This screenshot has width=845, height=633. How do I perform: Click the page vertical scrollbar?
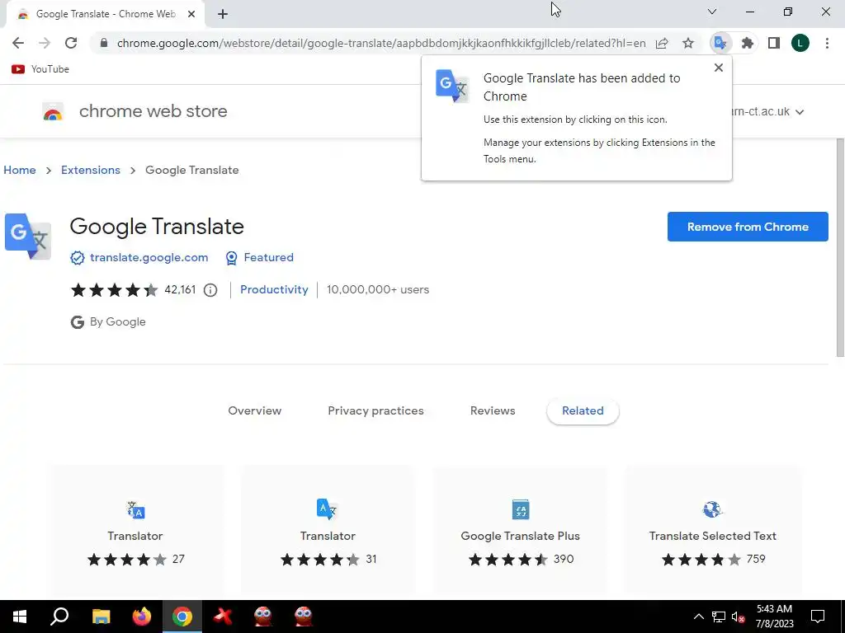839,247
